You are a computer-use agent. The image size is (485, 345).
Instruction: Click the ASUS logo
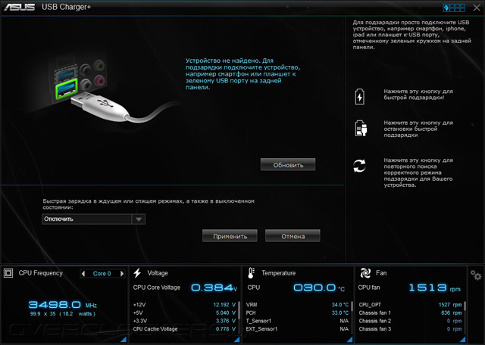click(x=19, y=7)
